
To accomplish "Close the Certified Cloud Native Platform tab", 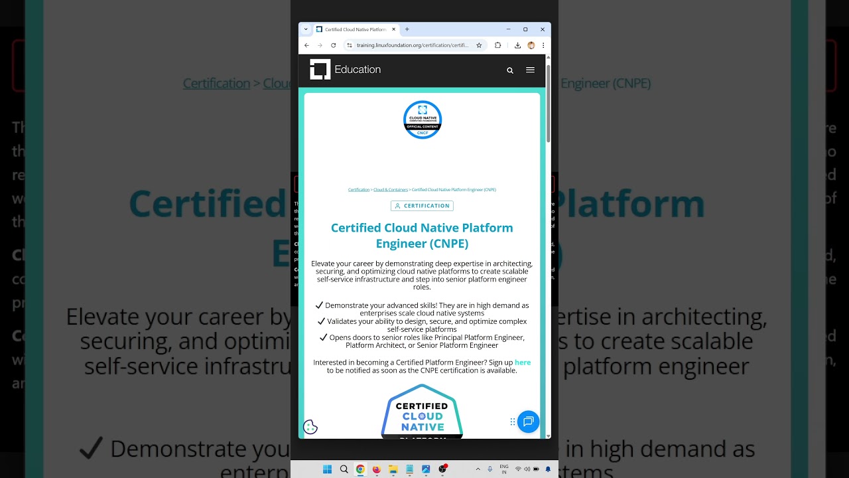I will (x=393, y=29).
